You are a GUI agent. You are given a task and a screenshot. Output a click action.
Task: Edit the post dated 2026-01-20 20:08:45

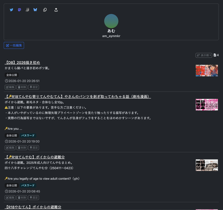pyautogui.click(x=10, y=198)
